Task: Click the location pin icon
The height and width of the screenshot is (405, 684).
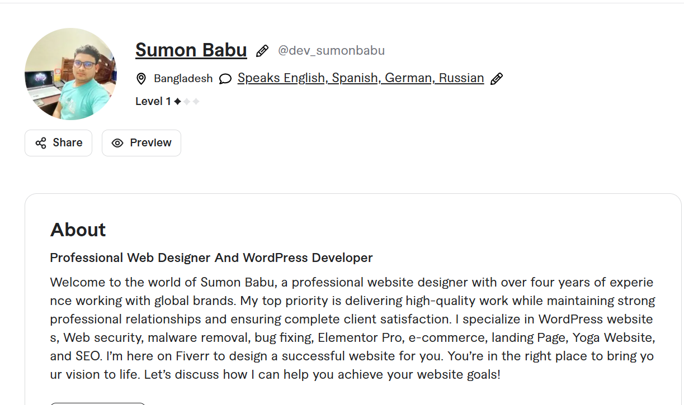Action: coord(141,79)
